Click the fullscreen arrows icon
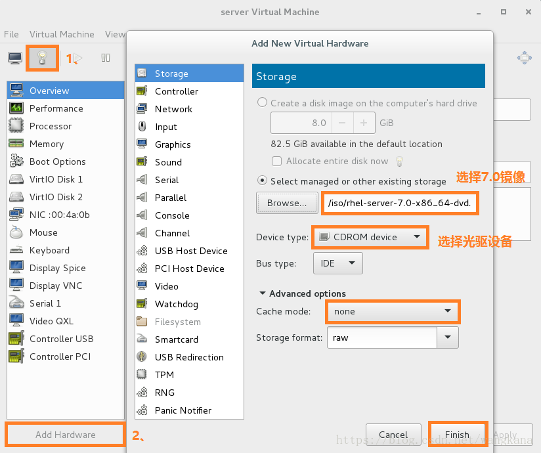 click(x=524, y=58)
